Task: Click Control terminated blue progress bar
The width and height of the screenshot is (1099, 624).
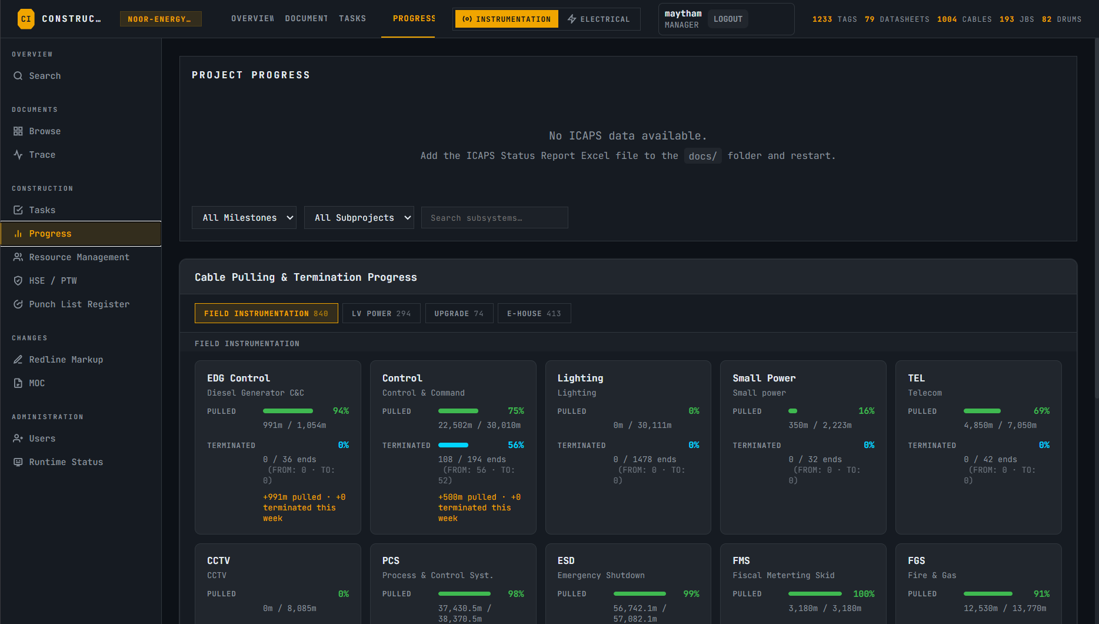Action: [454, 445]
